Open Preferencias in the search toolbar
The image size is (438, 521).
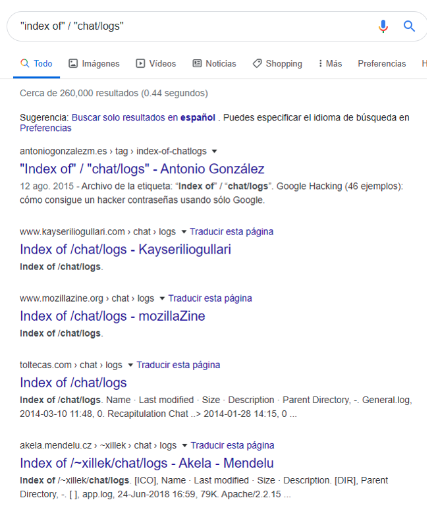(x=381, y=64)
